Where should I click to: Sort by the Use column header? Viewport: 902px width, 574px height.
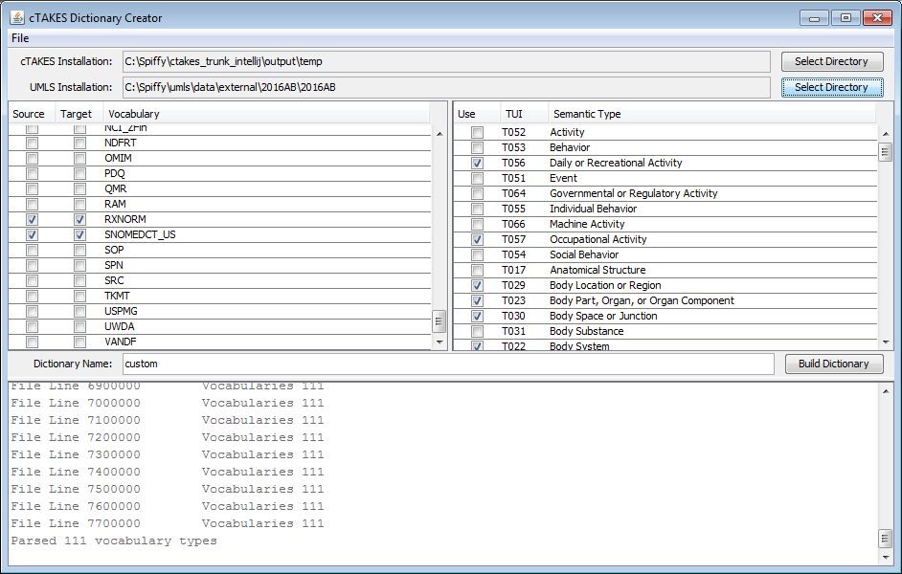[476, 114]
